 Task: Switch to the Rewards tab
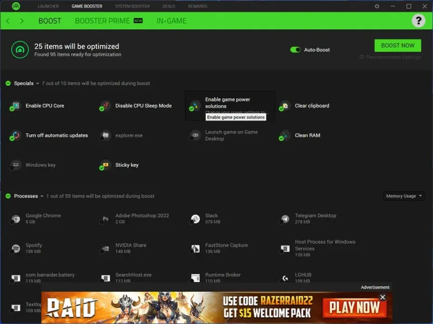[x=198, y=6]
